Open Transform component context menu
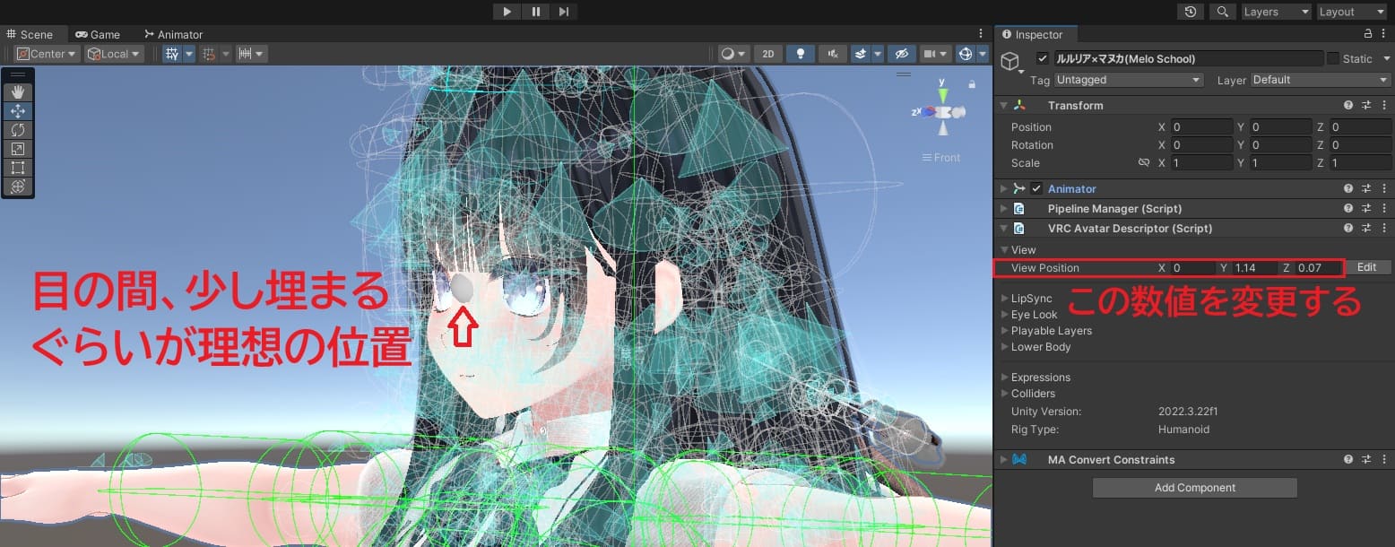Screen dimensions: 1395x547 pyautogui.click(x=1384, y=106)
